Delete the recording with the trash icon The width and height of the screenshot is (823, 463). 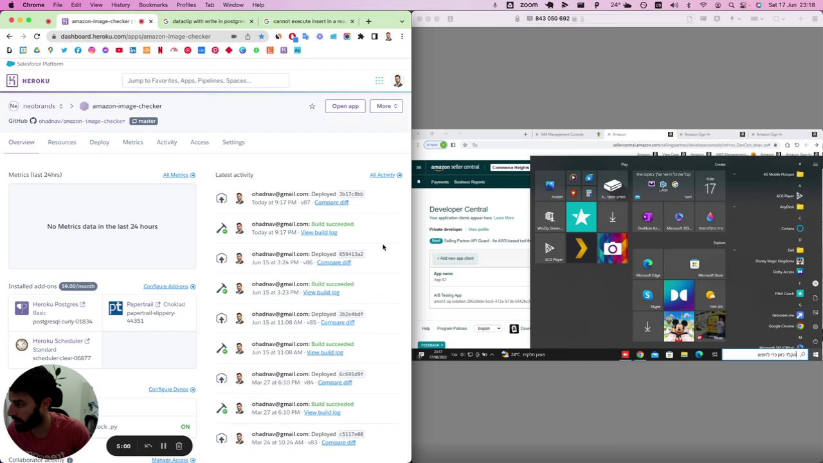179,446
